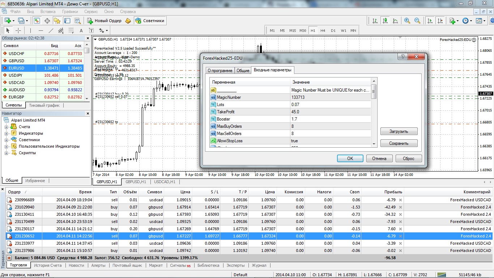Open the Strategy Tester magnifier icon
The width and height of the screenshot is (494, 278).
coord(77,21)
